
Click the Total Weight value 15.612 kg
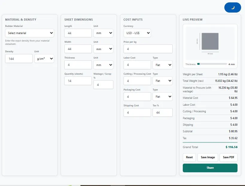click(x=226, y=81)
